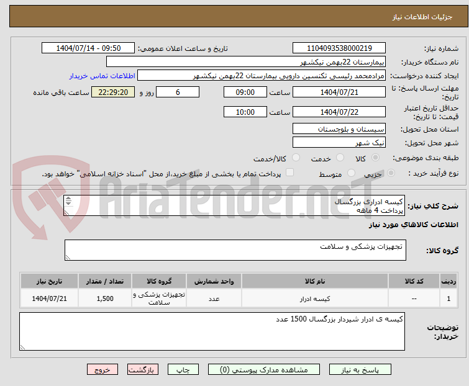Click the نام دستگاه خریدار field
Image resolution: width=469 pixels, height=386 pixels.
245,62
